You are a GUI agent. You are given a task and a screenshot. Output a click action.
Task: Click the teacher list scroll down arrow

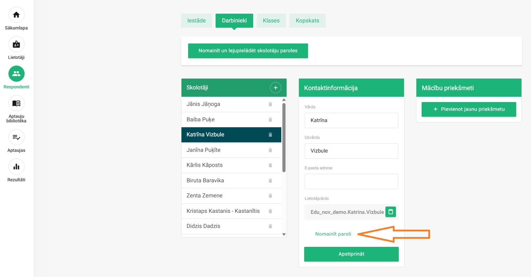click(284, 234)
